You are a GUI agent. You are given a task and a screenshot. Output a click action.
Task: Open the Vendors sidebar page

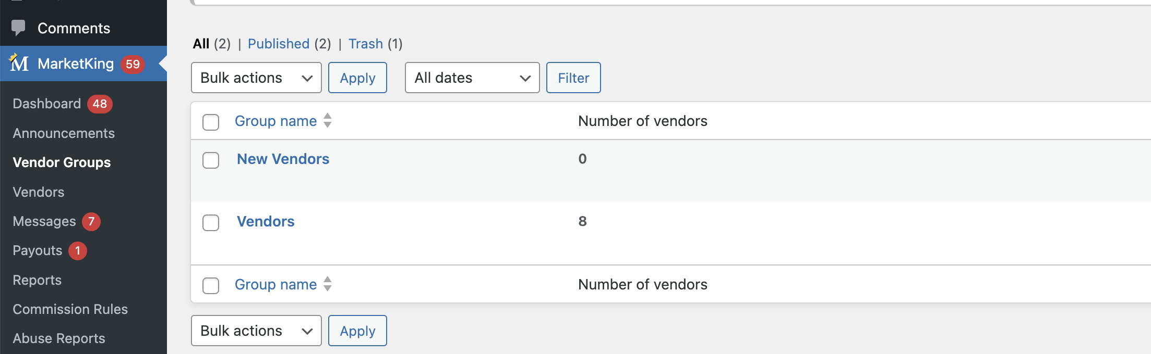39,192
